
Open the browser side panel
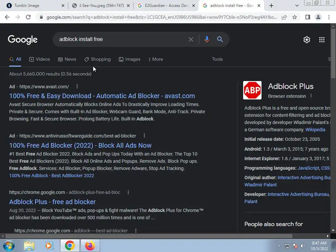[x=308, y=17]
